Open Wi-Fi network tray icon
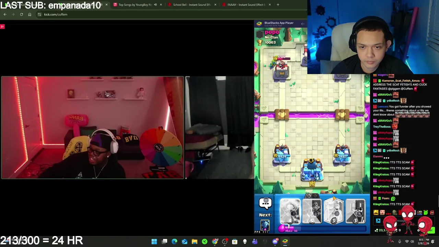439x247 pixels. pos(407,242)
